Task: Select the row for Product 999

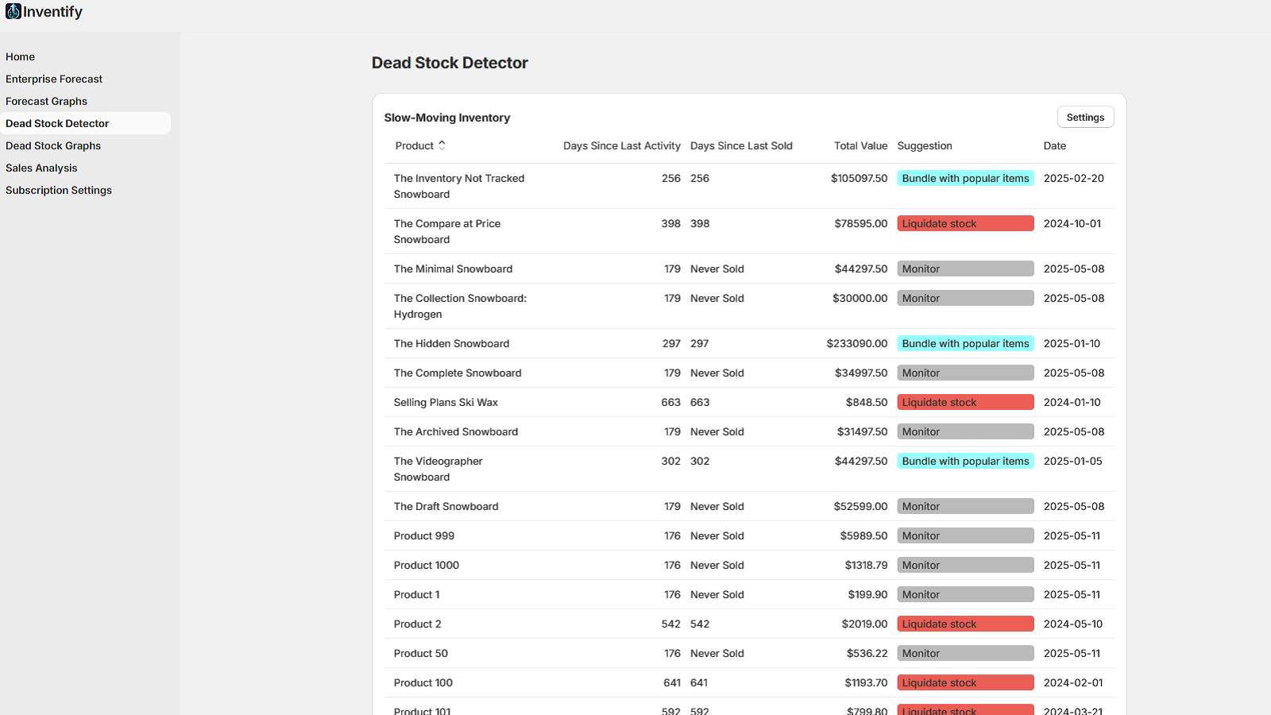Action: point(424,535)
